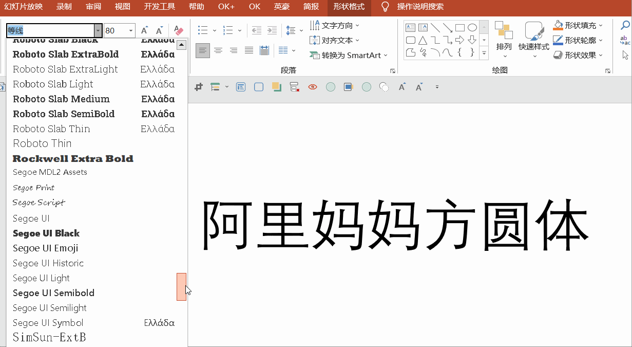Viewport: 632px width, 347px height.
Task: Open the 形状格式 tab
Action: 349,7
